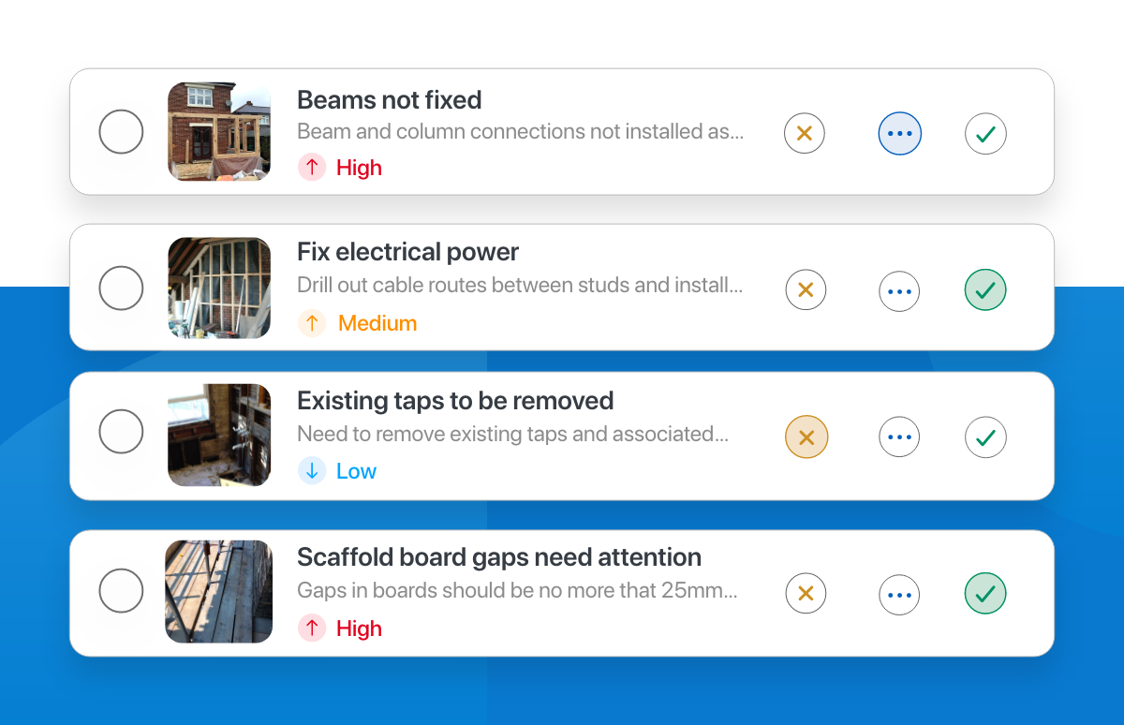
Task: Open the Beams not fixed photo thumbnail
Action: (x=219, y=131)
